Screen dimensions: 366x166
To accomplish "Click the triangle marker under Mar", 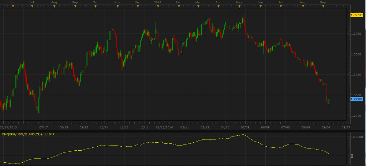I will pyautogui.click(x=198, y=6).
